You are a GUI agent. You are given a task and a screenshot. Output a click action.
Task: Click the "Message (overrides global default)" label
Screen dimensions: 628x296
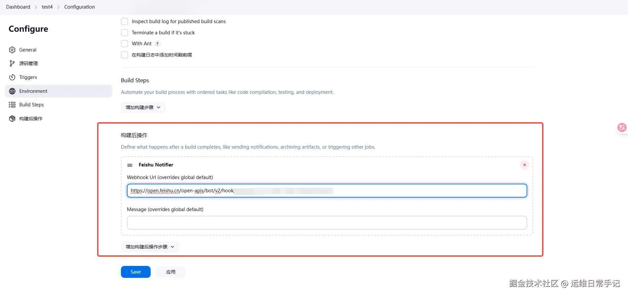point(165,209)
